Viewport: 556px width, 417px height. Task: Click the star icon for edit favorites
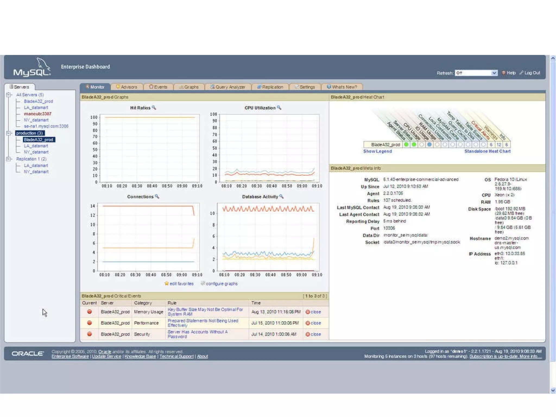click(x=166, y=283)
